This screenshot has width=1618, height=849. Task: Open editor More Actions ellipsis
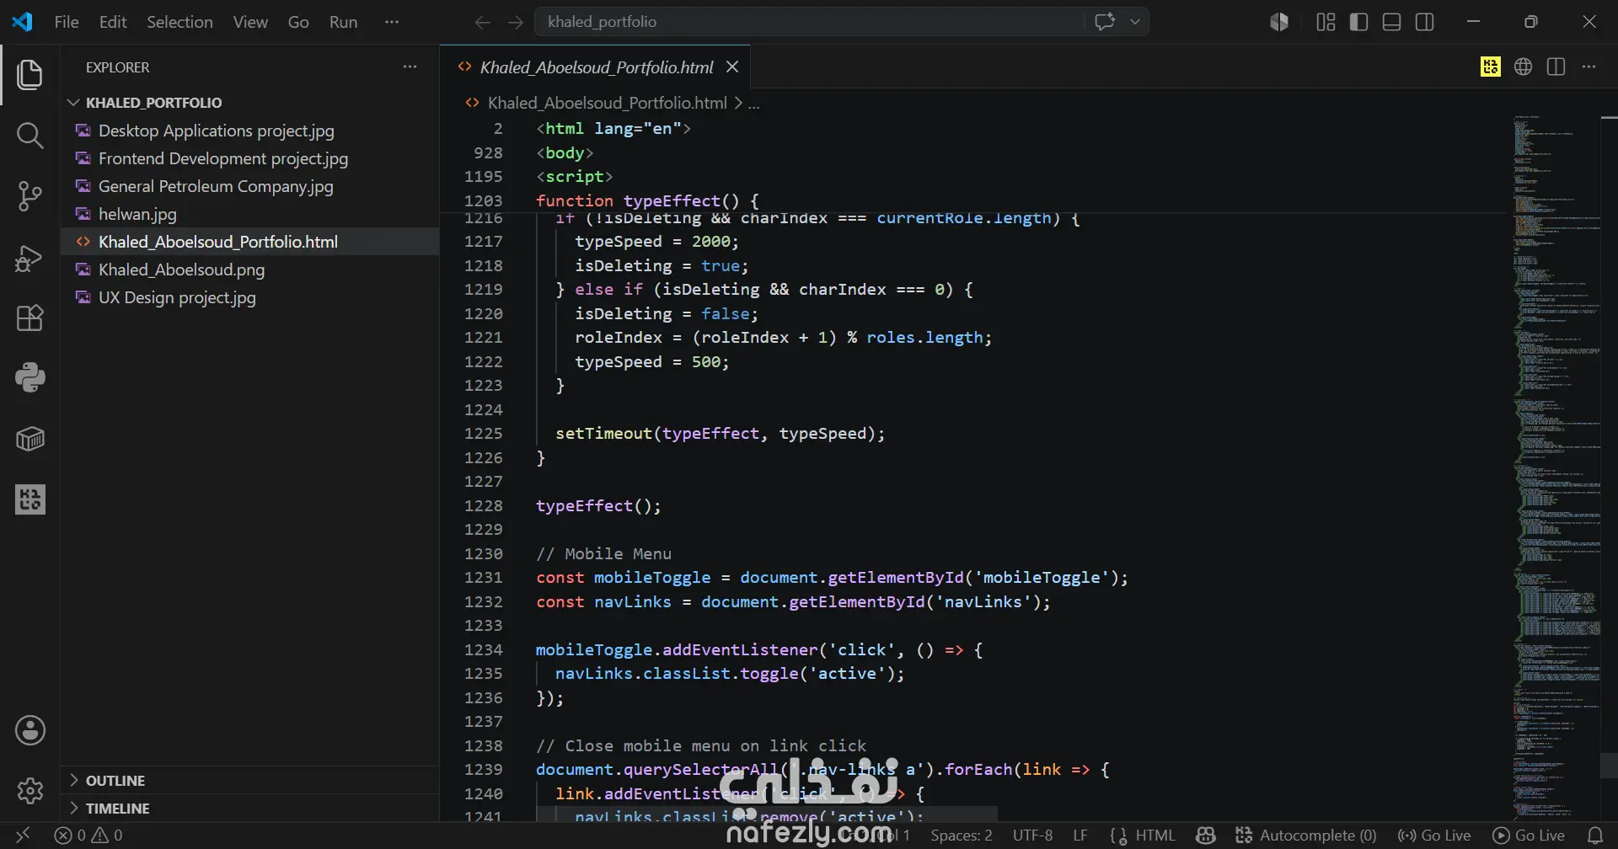pyautogui.click(x=1589, y=67)
